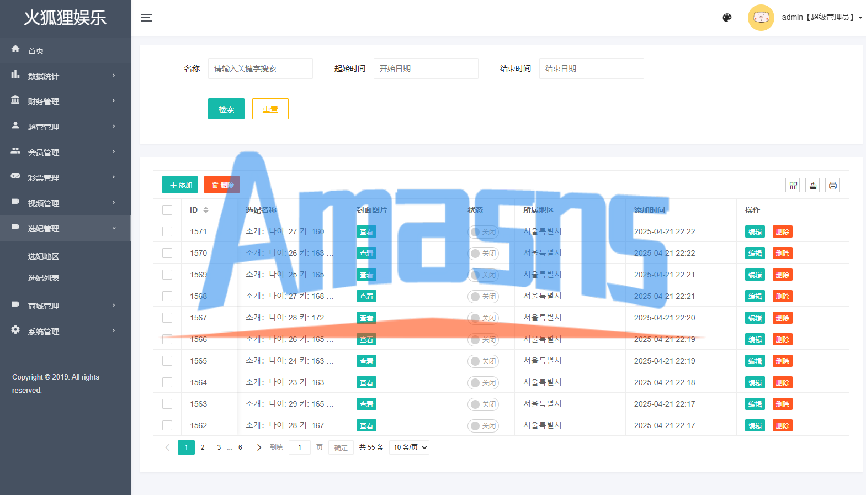Click the 结束时间 end date field
866x495 pixels.
pos(592,69)
